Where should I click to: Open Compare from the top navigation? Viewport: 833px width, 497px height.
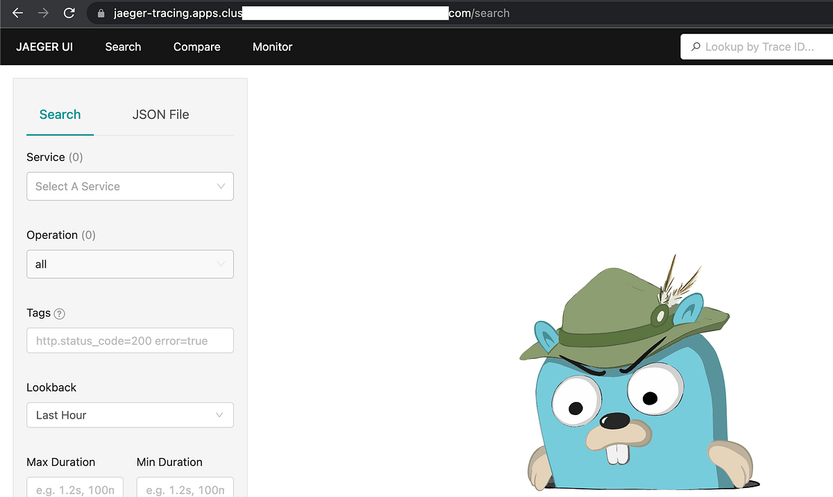[x=196, y=47]
